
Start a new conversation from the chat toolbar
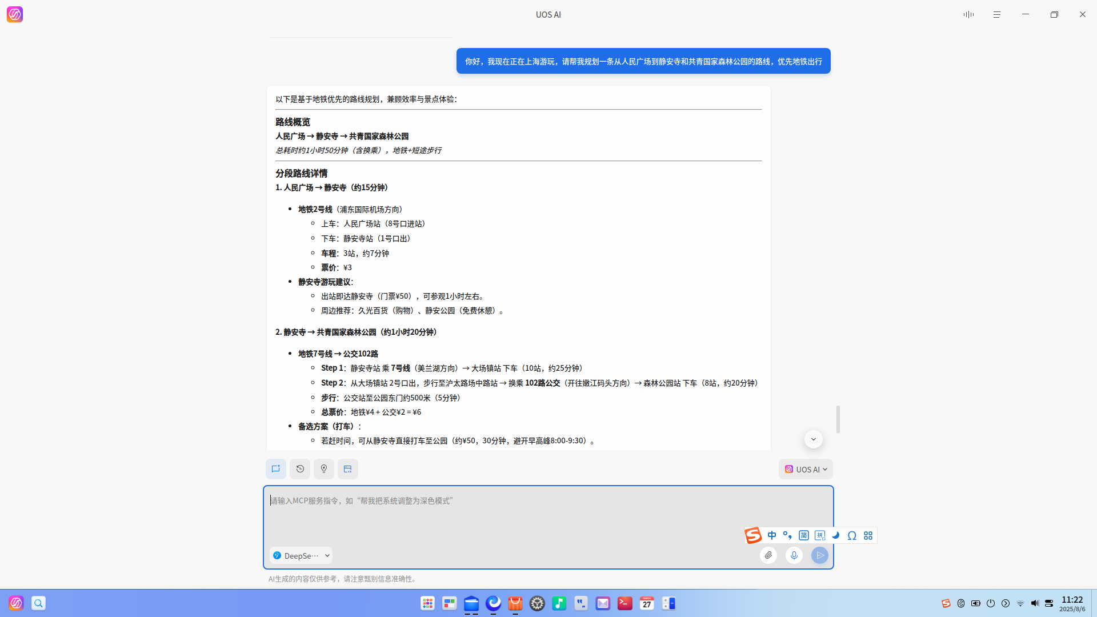tap(276, 469)
